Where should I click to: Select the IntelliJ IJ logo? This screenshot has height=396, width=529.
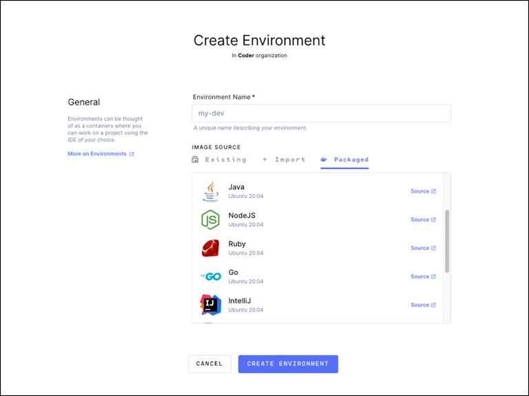pyautogui.click(x=211, y=305)
